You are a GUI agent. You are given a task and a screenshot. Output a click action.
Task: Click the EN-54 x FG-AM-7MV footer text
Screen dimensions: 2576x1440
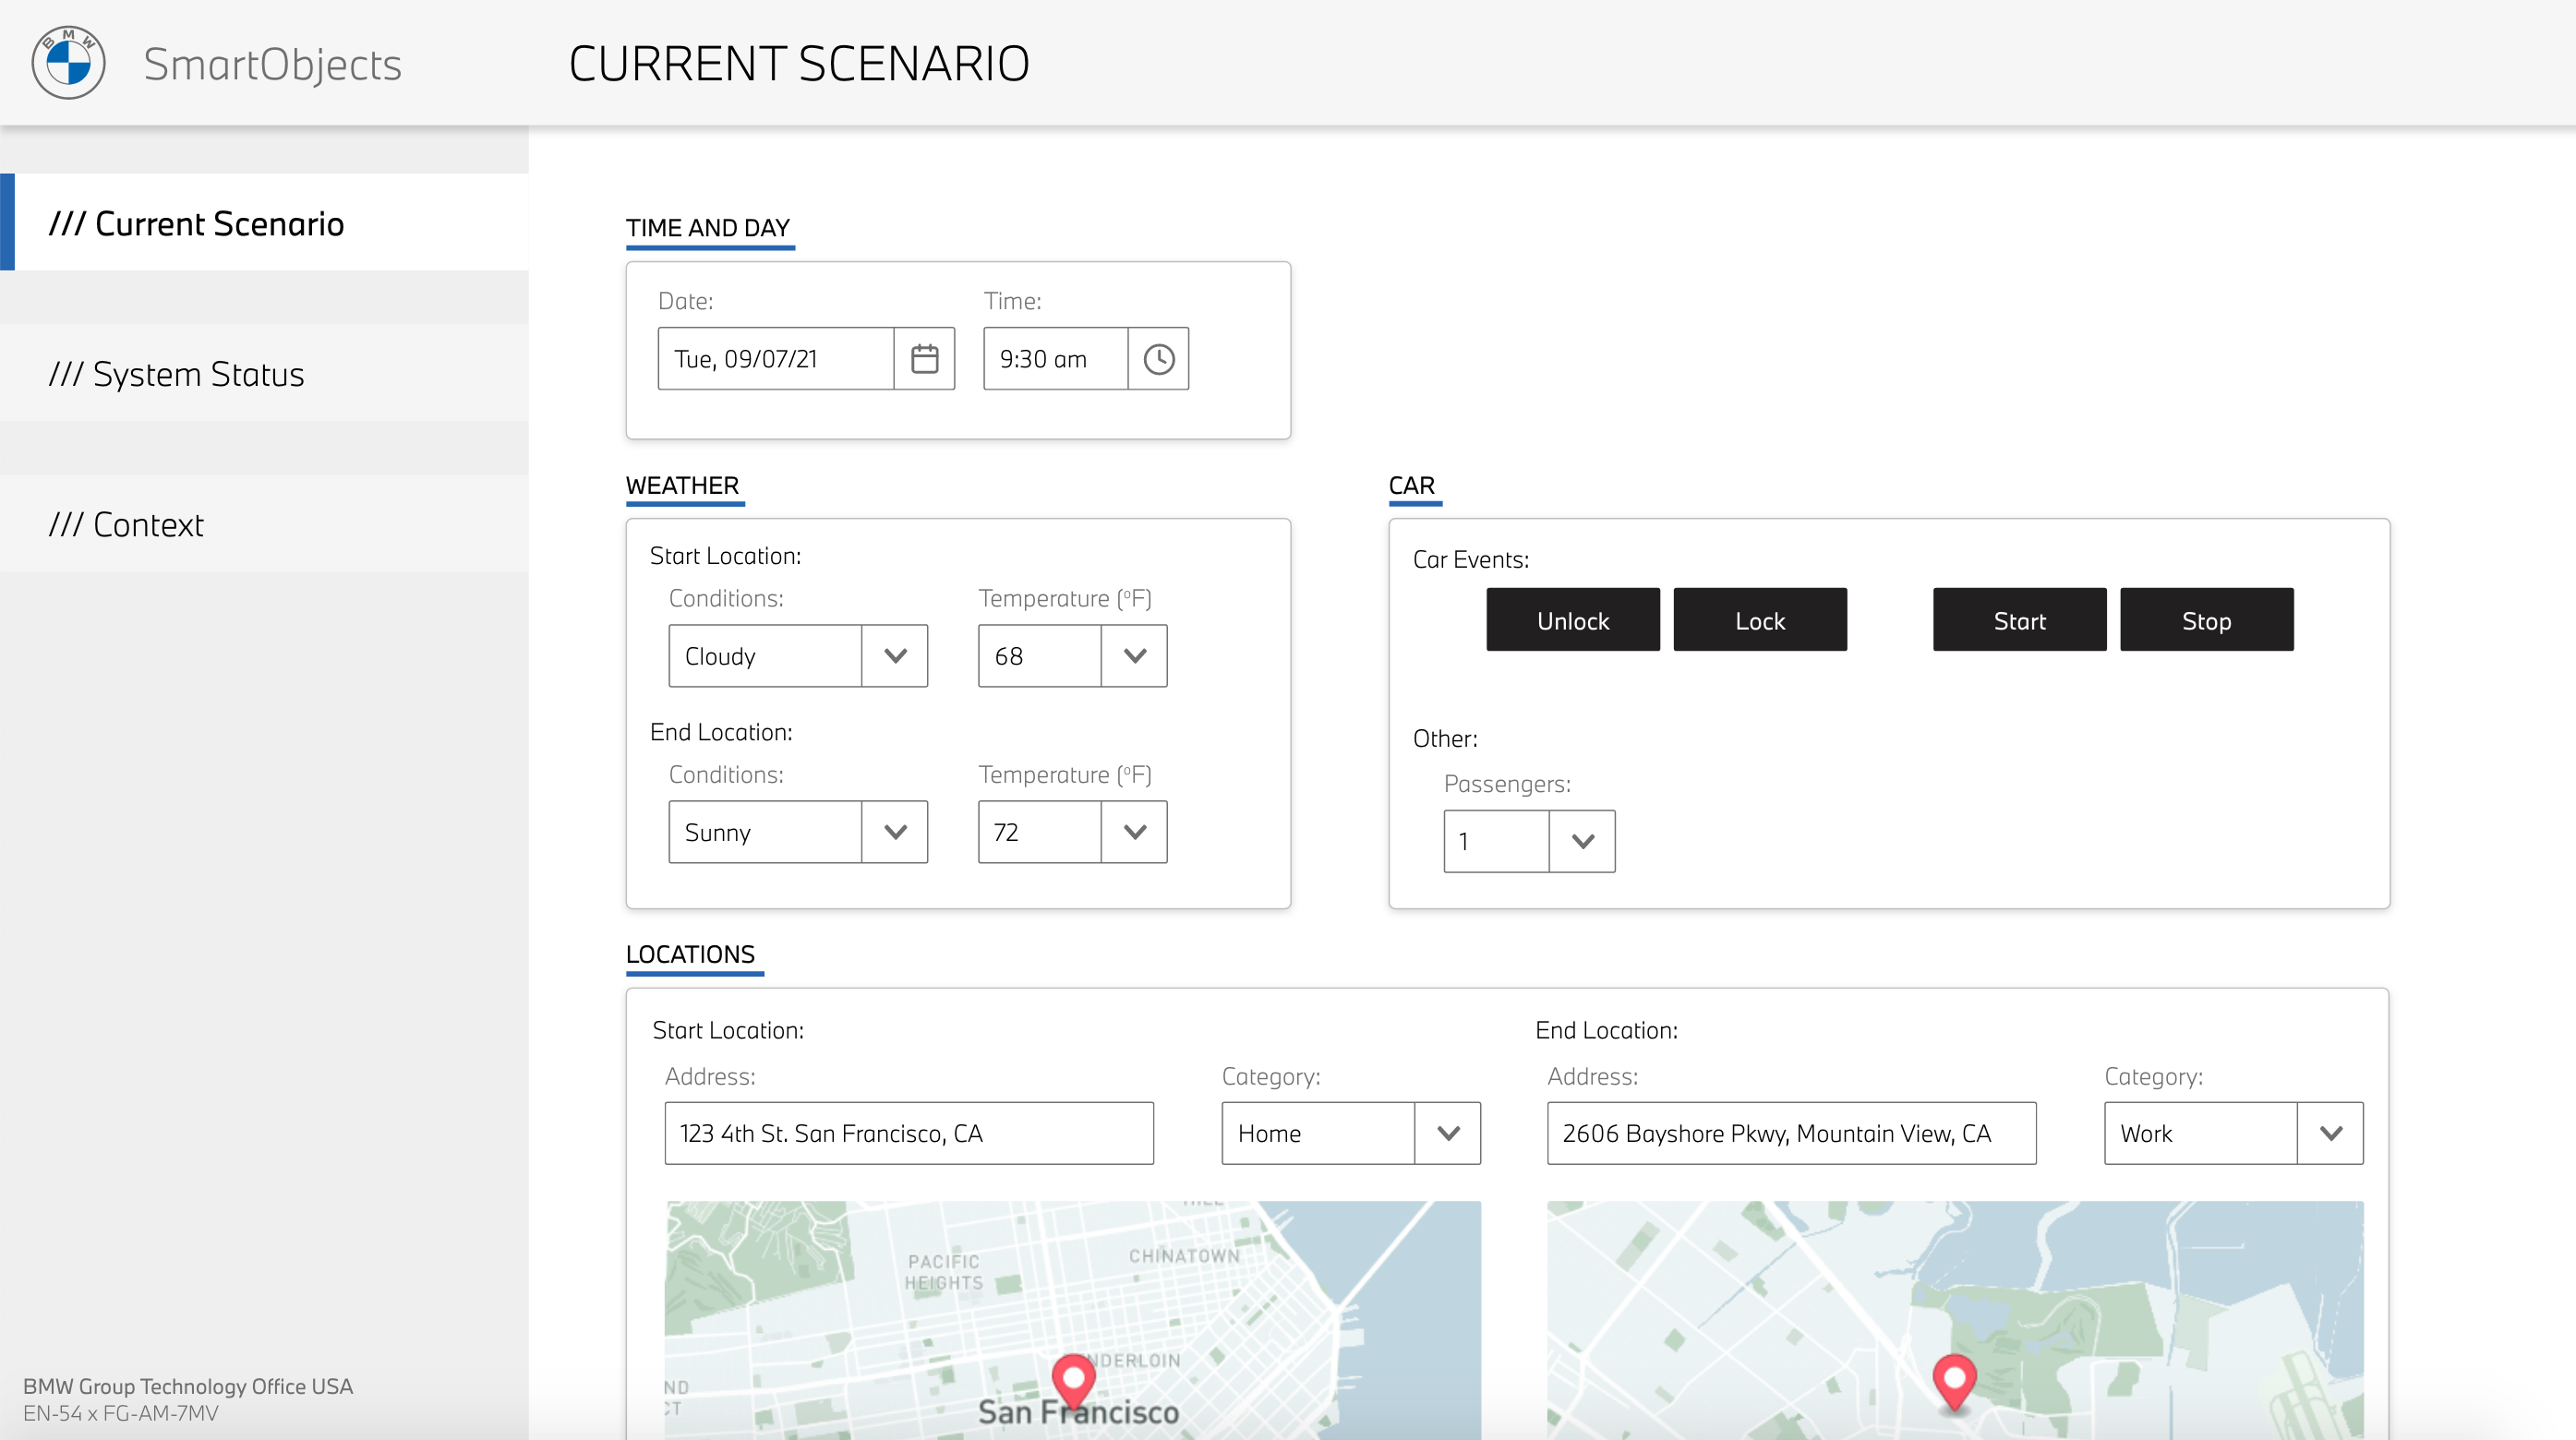coord(121,1413)
